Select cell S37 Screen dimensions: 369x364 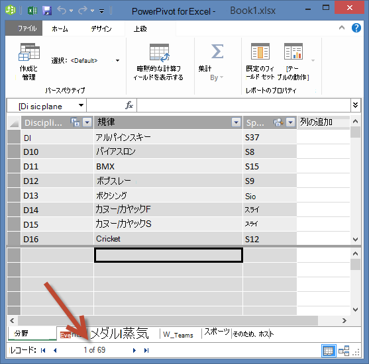[270, 137]
